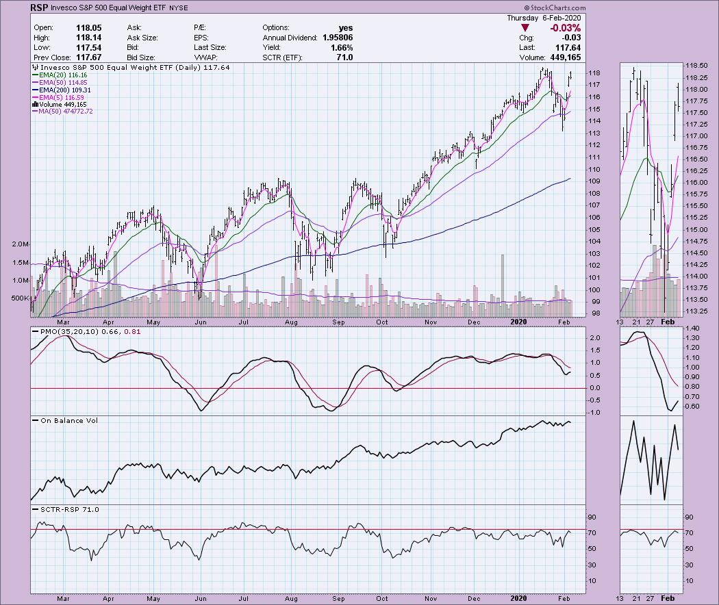This screenshot has width=719, height=605.
Task: Select the EMA(50) 114.85 legend entry
Action: click(59, 83)
